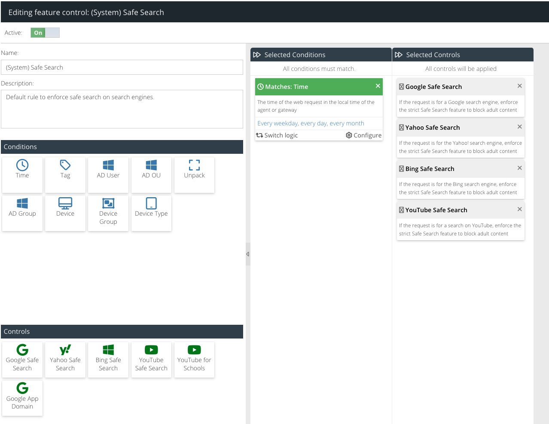Add the Tag condition tile
This screenshot has width=549, height=424.
tap(65, 175)
